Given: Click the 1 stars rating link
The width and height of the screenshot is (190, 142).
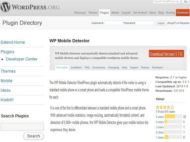Looking at the screenshot, I should (x=160, y=137).
